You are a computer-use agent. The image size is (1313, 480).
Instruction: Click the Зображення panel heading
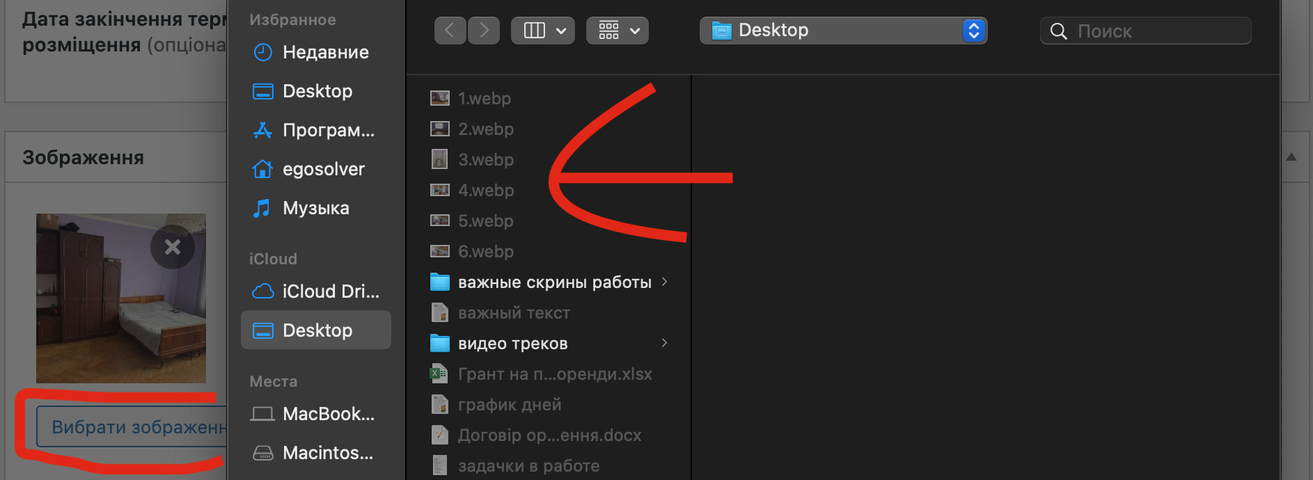coord(83,158)
